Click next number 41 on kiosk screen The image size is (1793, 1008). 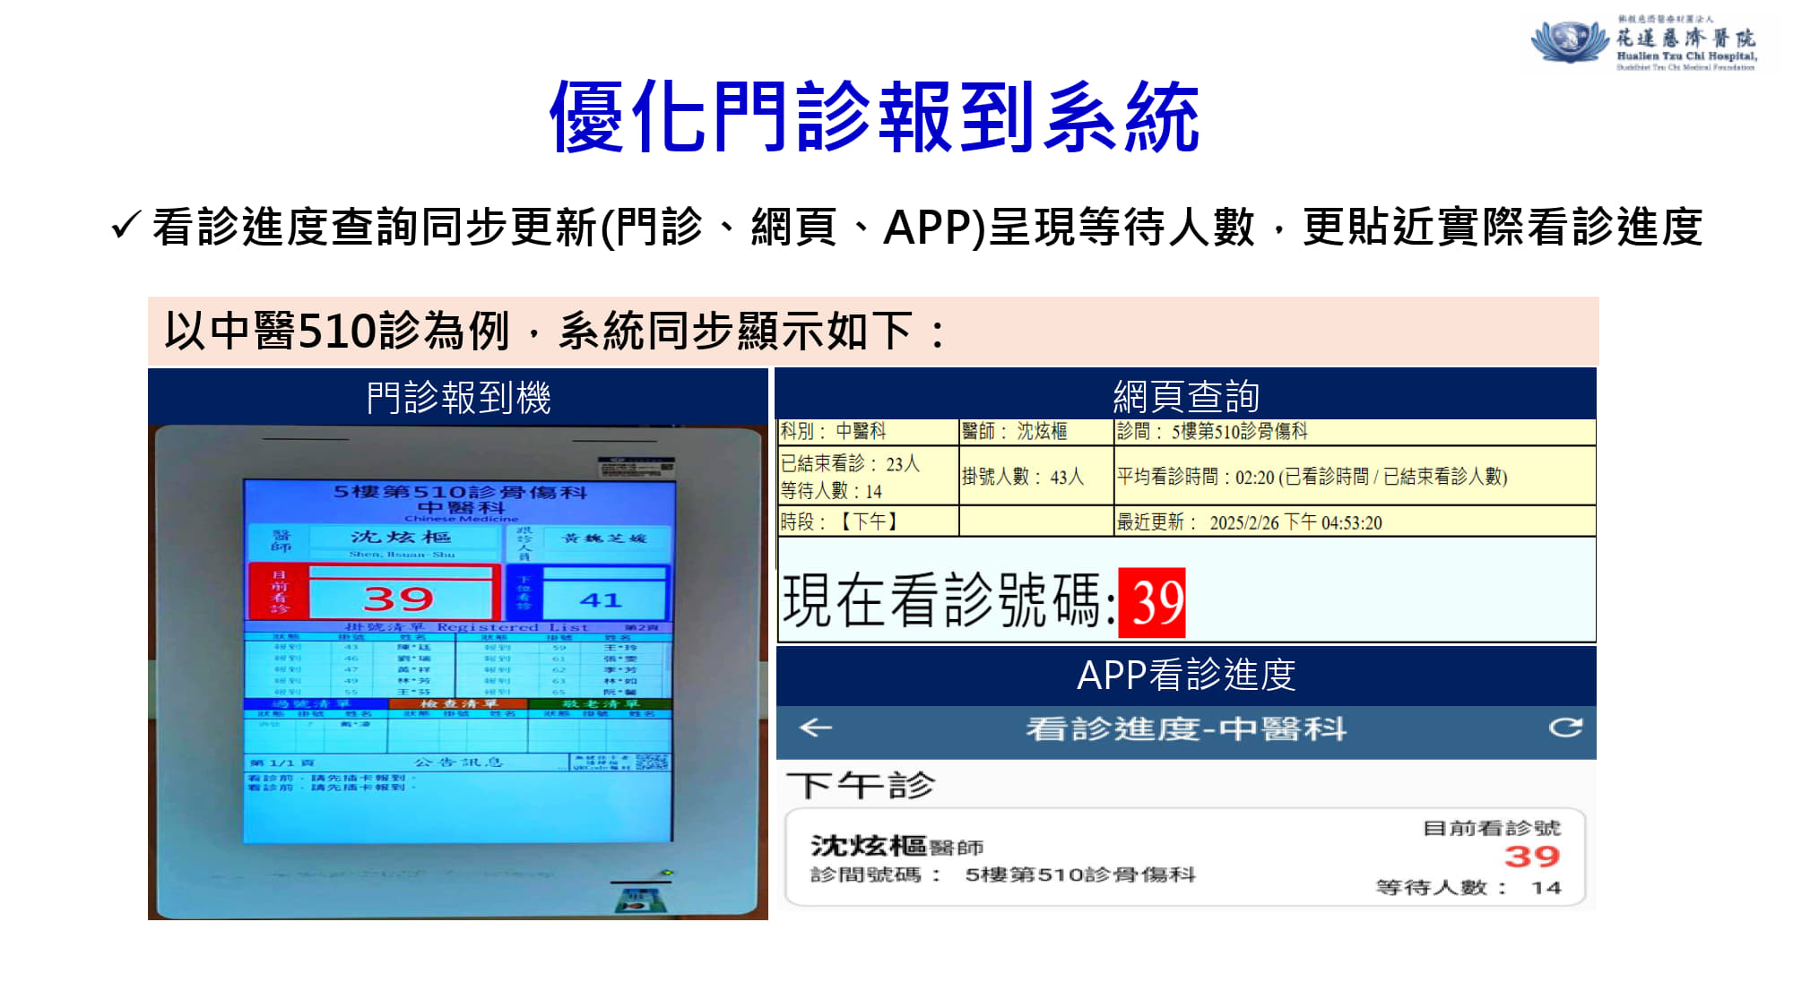click(x=601, y=599)
